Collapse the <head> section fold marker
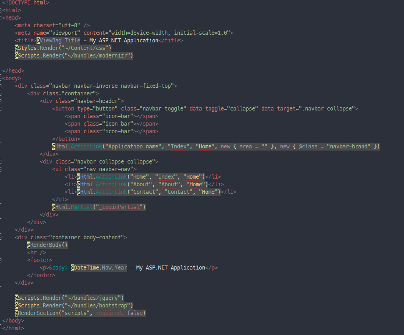 1,18
